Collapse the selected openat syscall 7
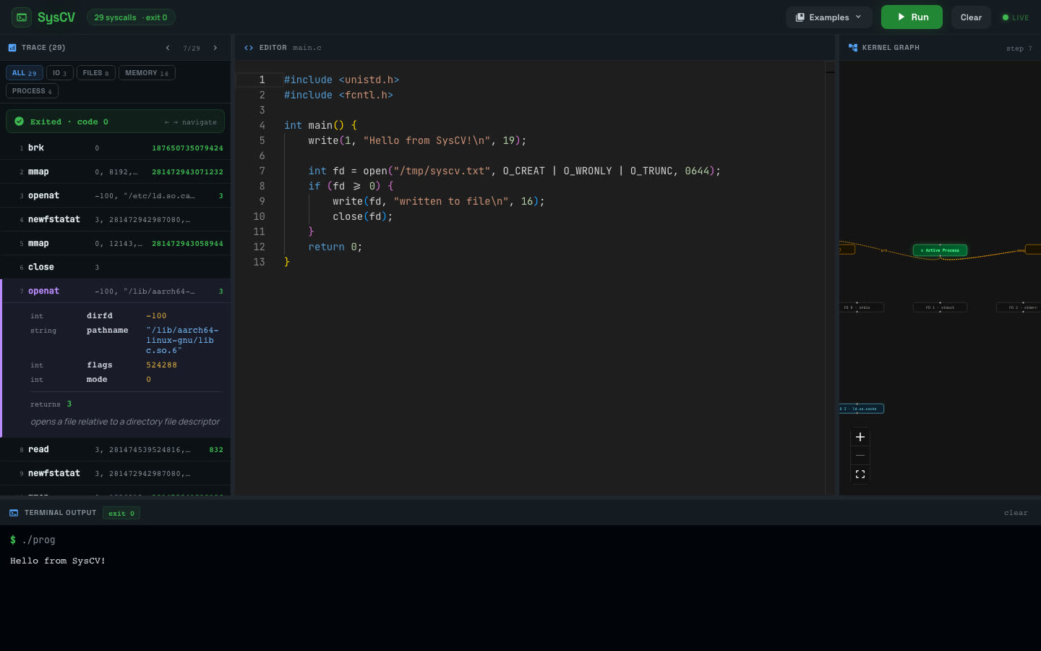The image size is (1041, 651). pos(116,291)
